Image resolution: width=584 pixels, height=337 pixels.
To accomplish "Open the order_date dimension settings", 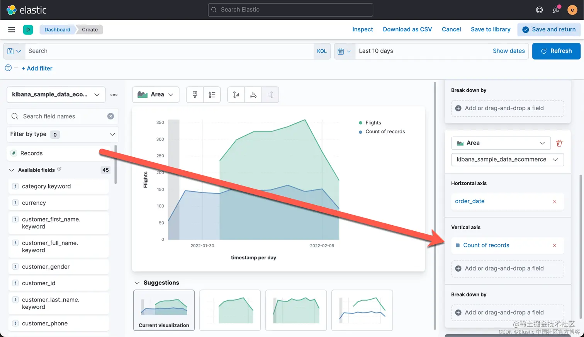I will (x=470, y=201).
